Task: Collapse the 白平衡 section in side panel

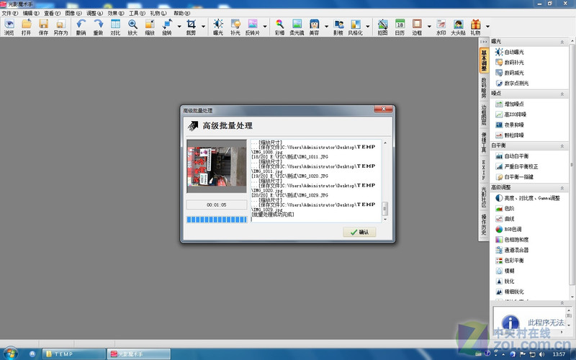Action: click(562, 146)
